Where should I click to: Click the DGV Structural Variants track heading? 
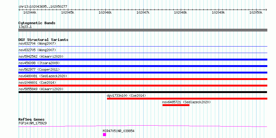point(43,40)
